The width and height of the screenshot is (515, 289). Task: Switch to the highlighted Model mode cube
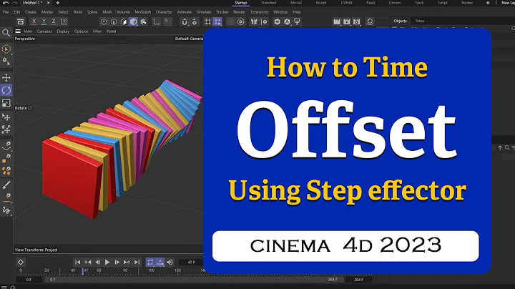[133, 21]
